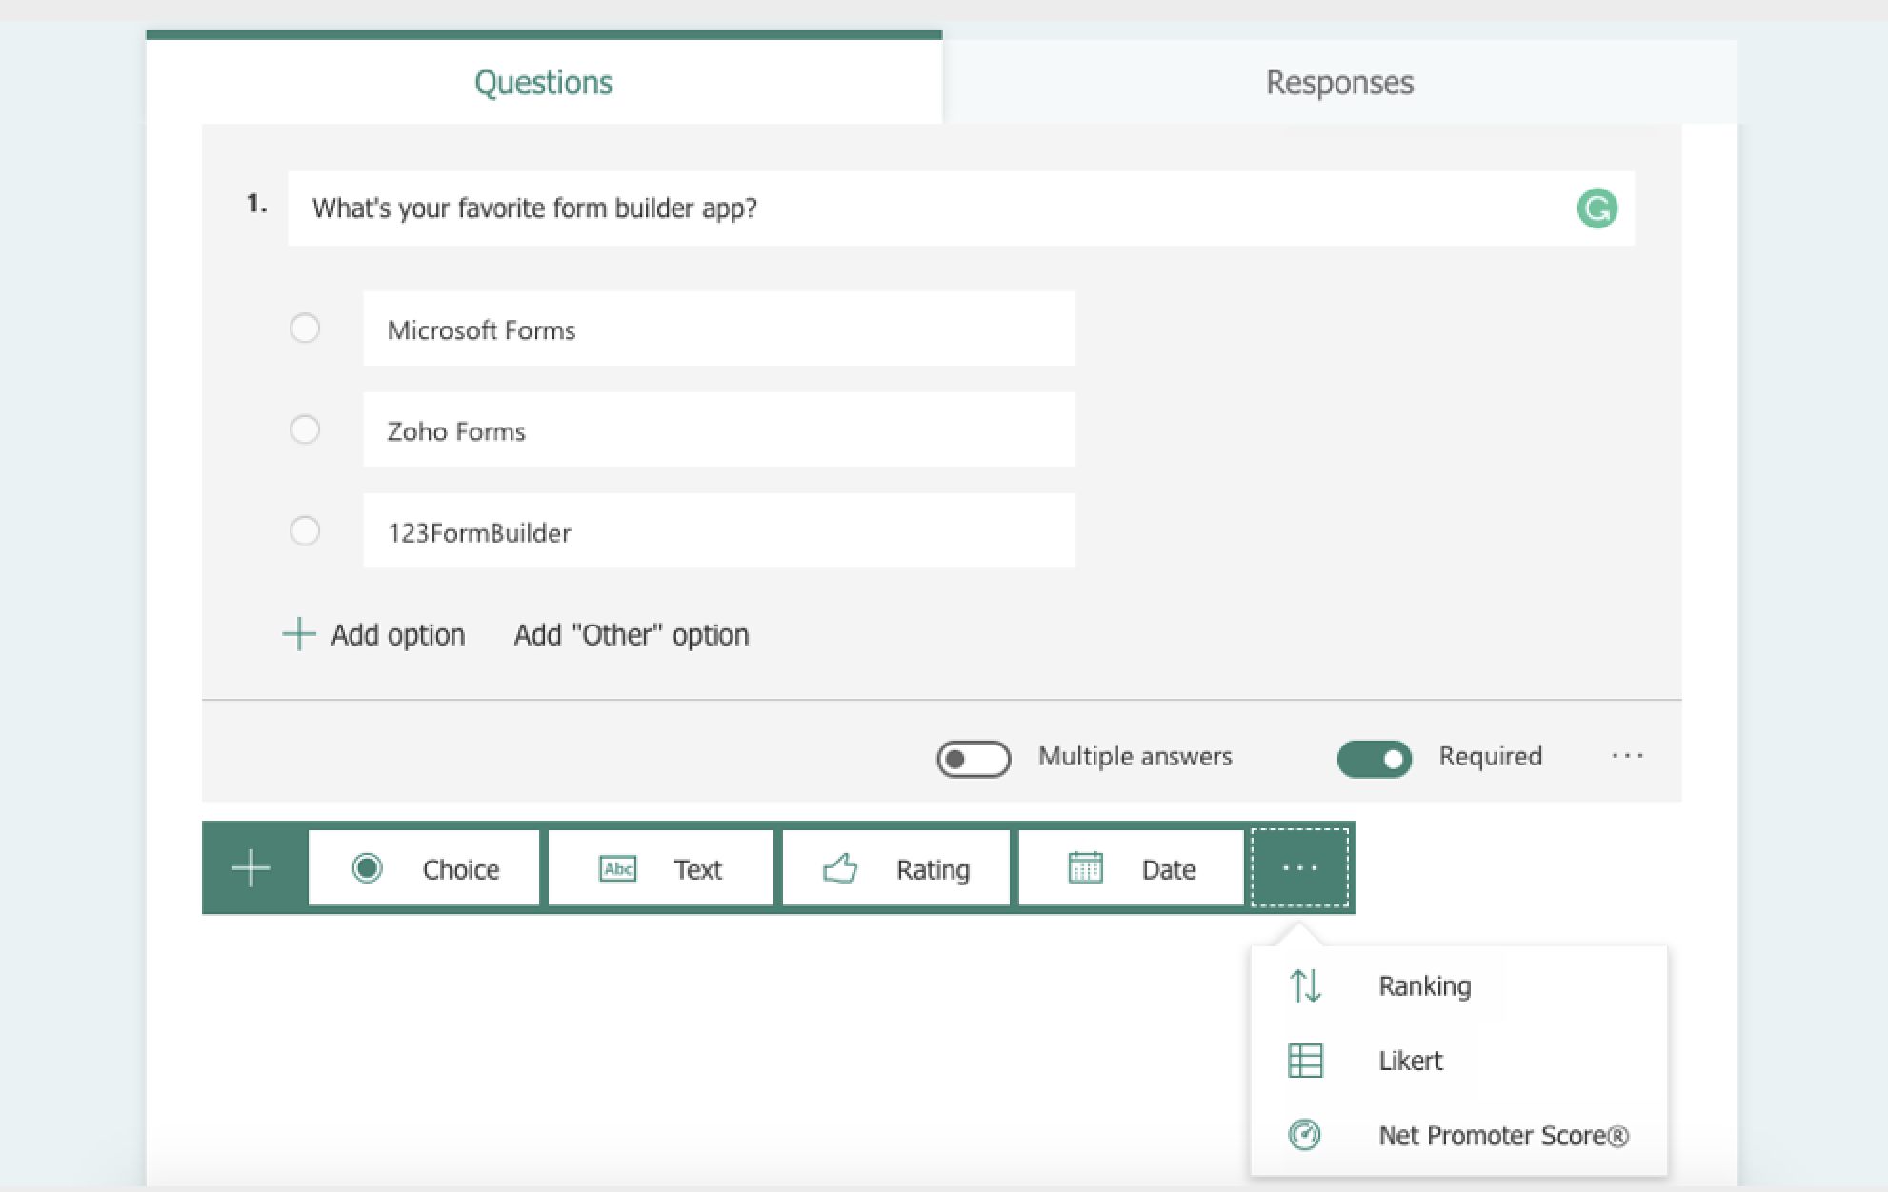Click the plus icon in the green toolbar
1888x1192 pixels.
(x=251, y=868)
